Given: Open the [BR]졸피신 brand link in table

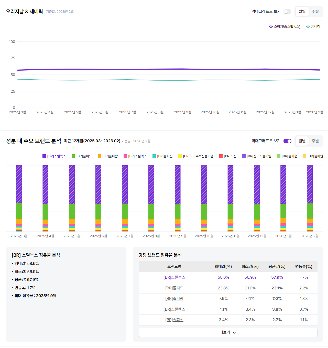Looking at the screenshot, I should click(x=174, y=320).
